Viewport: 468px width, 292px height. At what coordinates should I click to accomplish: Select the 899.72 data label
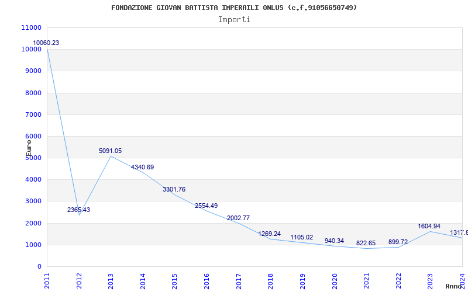[398, 242]
